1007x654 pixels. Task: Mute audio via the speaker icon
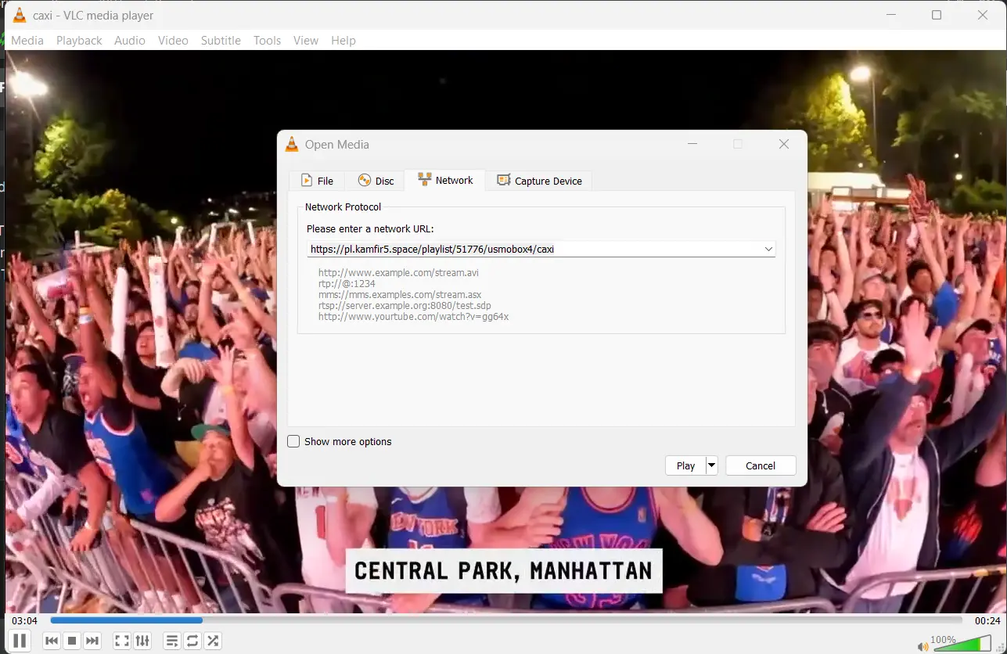(923, 646)
